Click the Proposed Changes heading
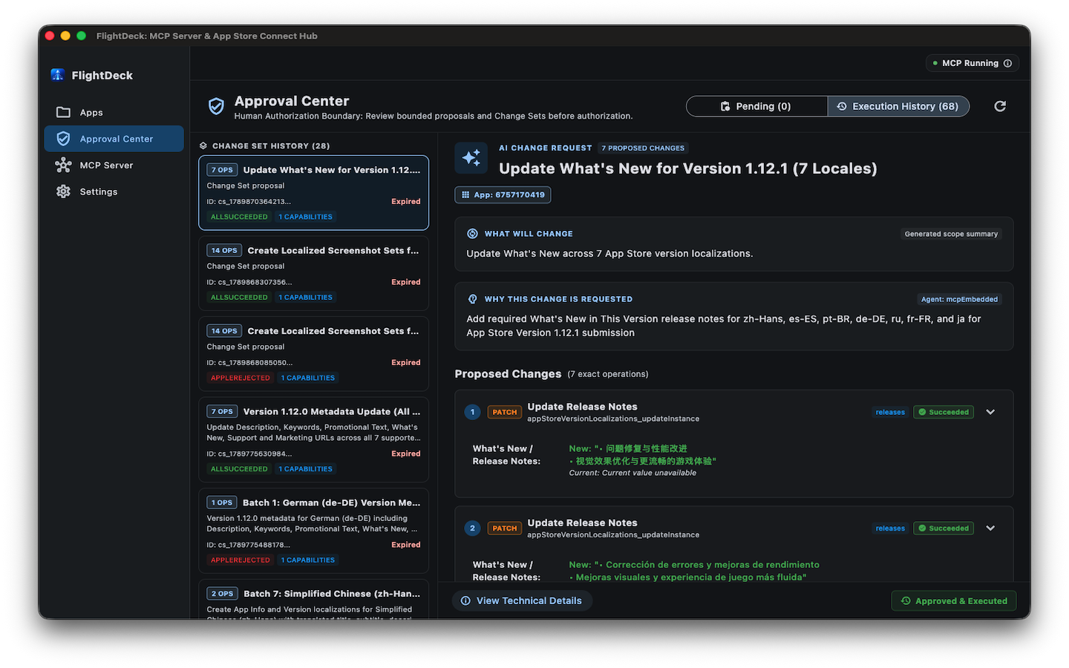The width and height of the screenshot is (1069, 668). click(x=509, y=374)
